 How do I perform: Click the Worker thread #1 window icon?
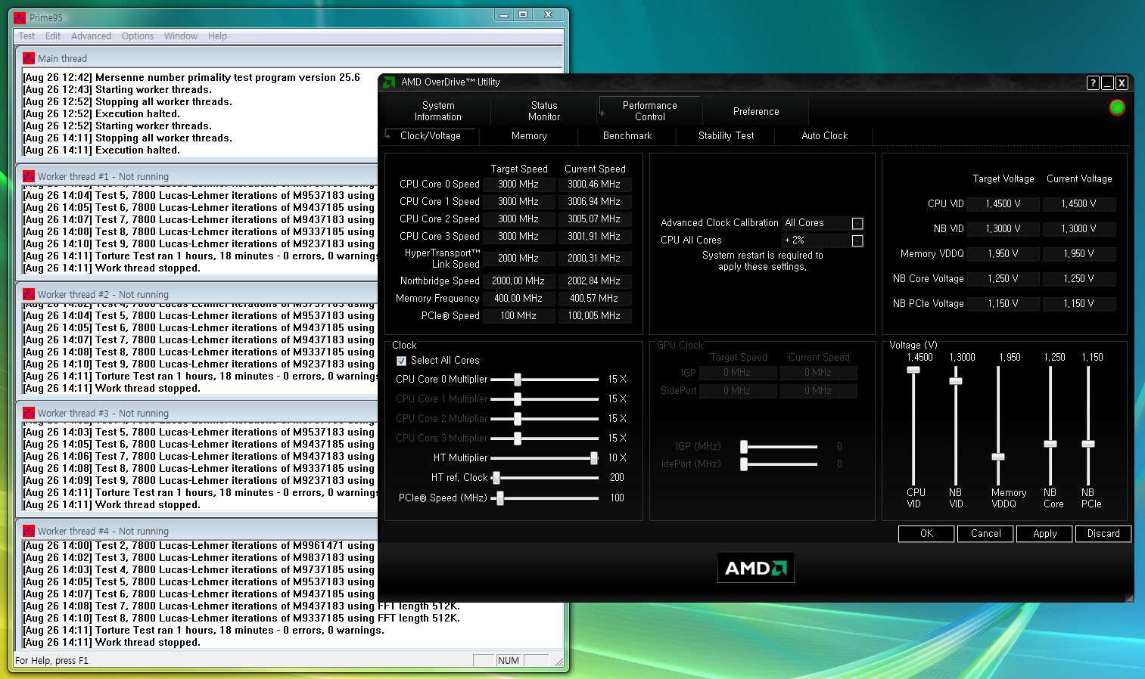coord(29,176)
